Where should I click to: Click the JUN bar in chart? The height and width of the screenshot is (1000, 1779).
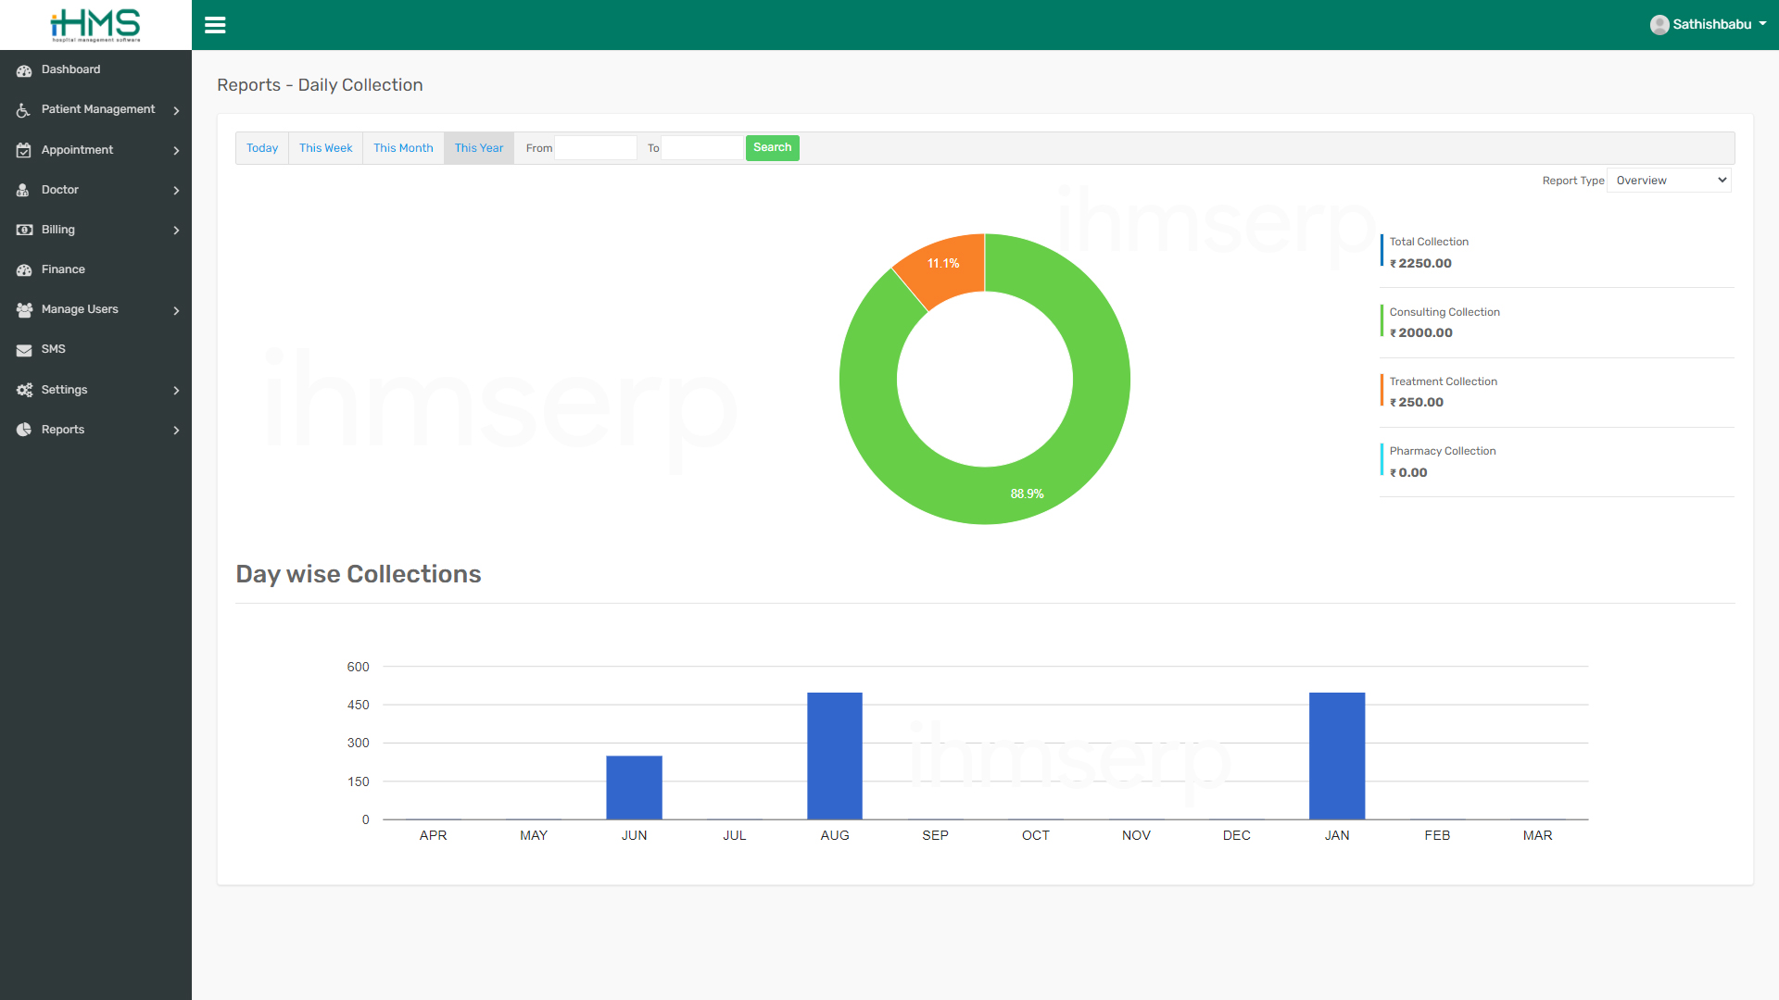(x=634, y=788)
